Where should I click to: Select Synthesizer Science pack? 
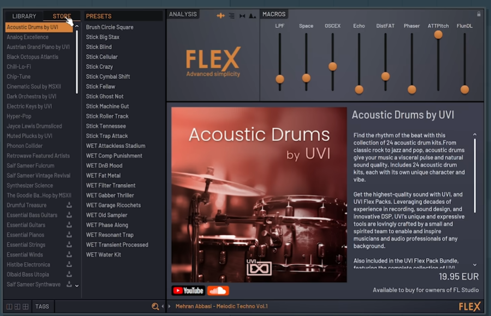pyautogui.click(x=39, y=185)
